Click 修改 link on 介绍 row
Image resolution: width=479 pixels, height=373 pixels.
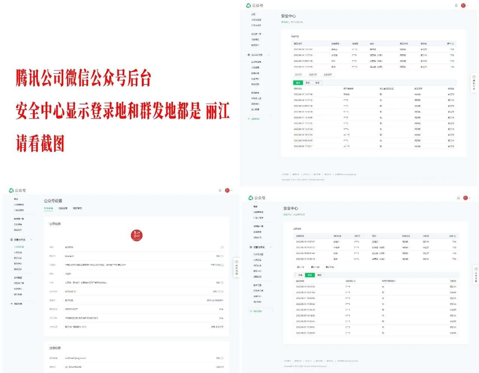(x=218, y=283)
